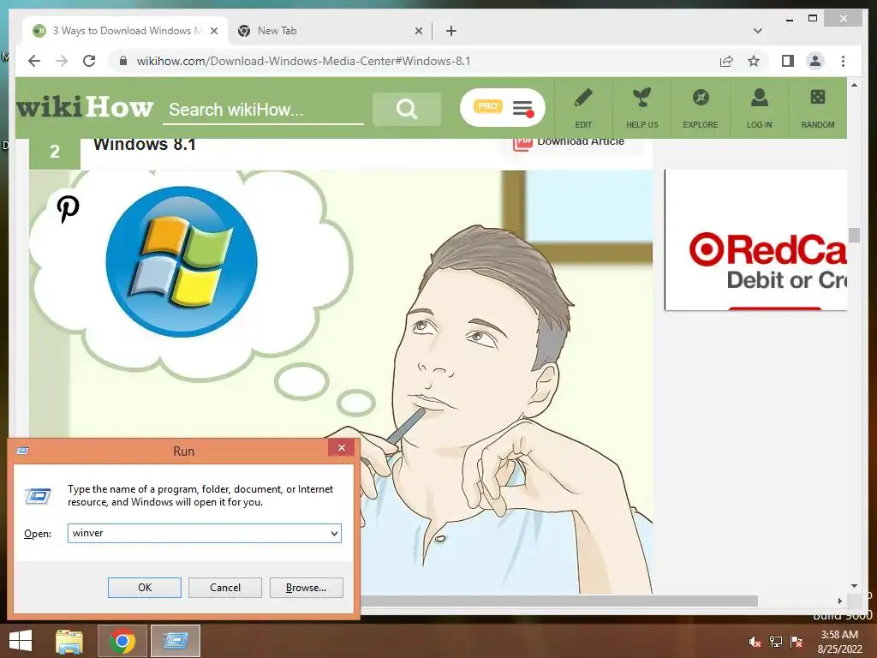Expand the Open combo box dropdown arrow
The height and width of the screenshot is (658, 877).
click(x=334, y=533)
